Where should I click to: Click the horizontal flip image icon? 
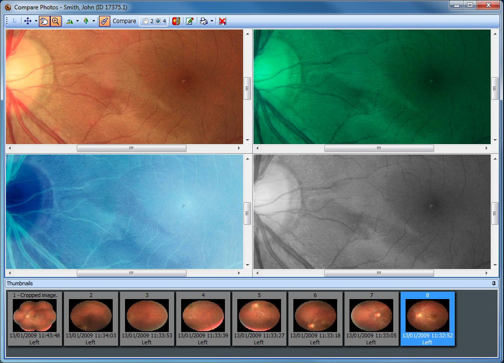tap(69, 21)
